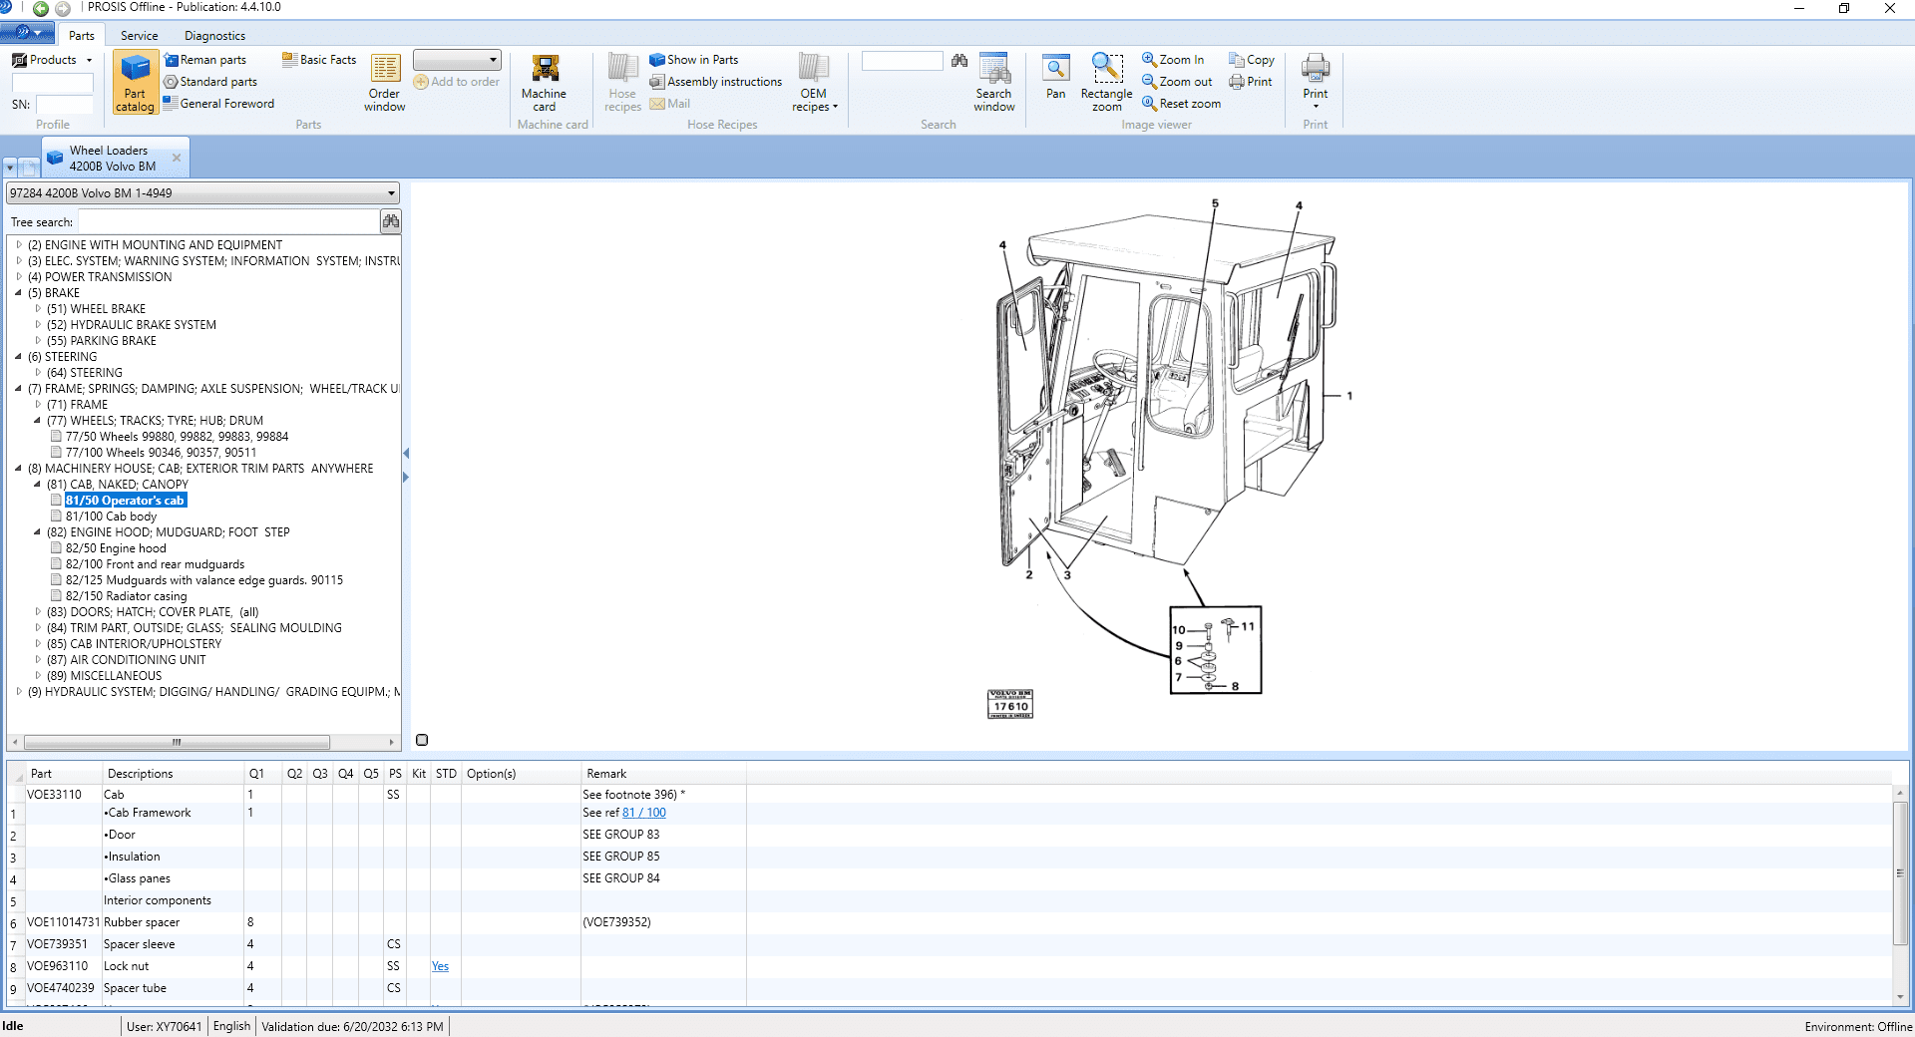Switch to the Diagnostics tab

(x=214, y=36)
